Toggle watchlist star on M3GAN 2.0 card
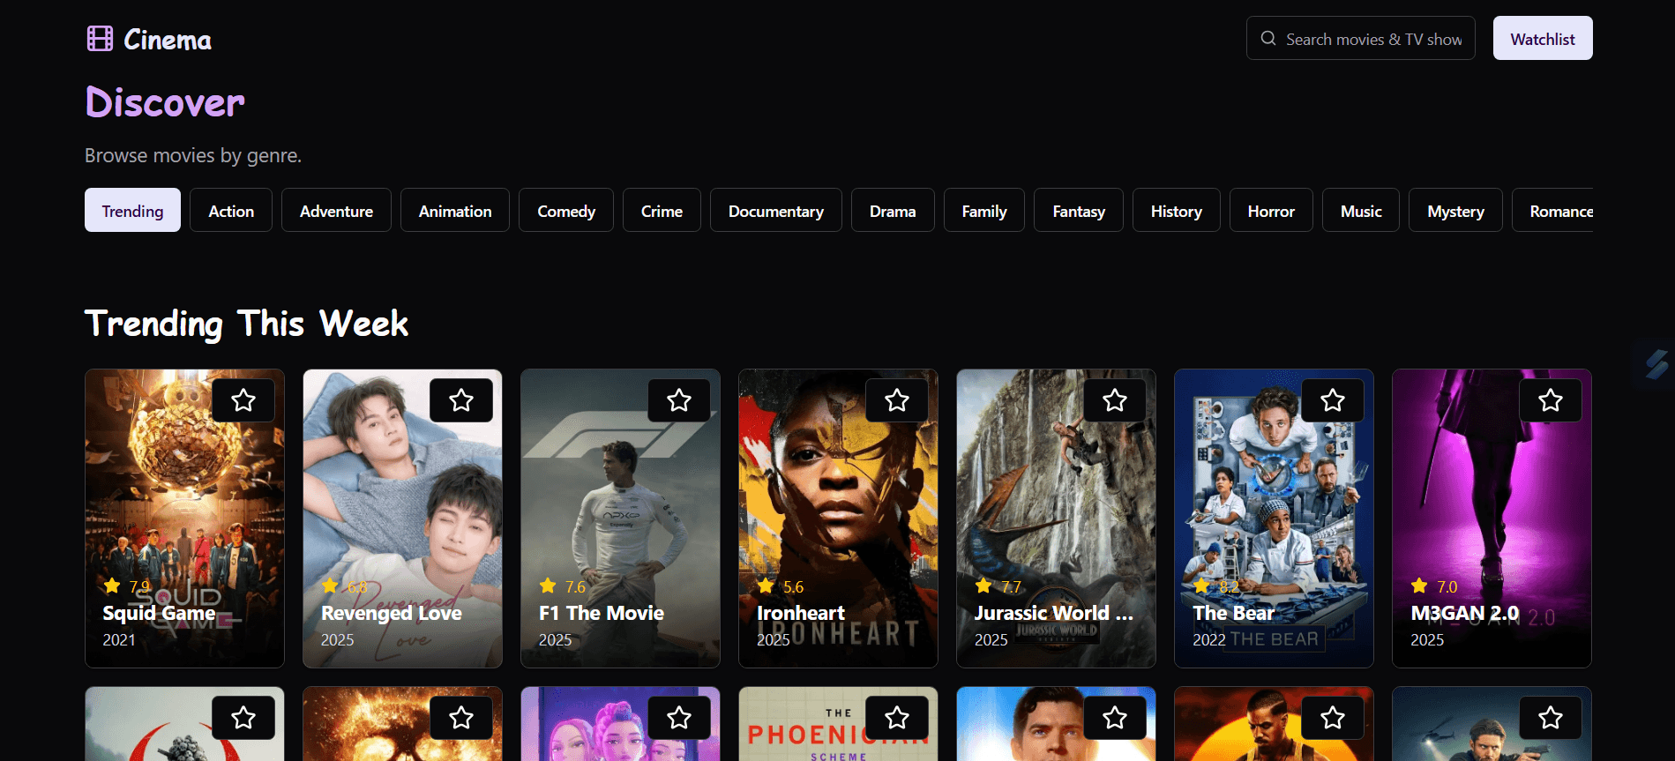 pyautogui.click(x=1551, y=400)
